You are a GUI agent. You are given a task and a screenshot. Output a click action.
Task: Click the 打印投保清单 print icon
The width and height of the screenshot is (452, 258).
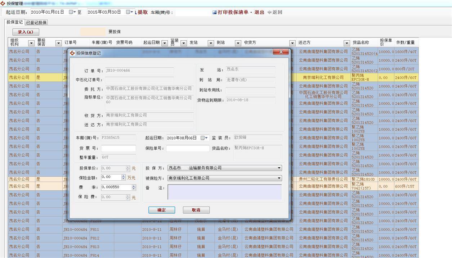tap(215, 12)
